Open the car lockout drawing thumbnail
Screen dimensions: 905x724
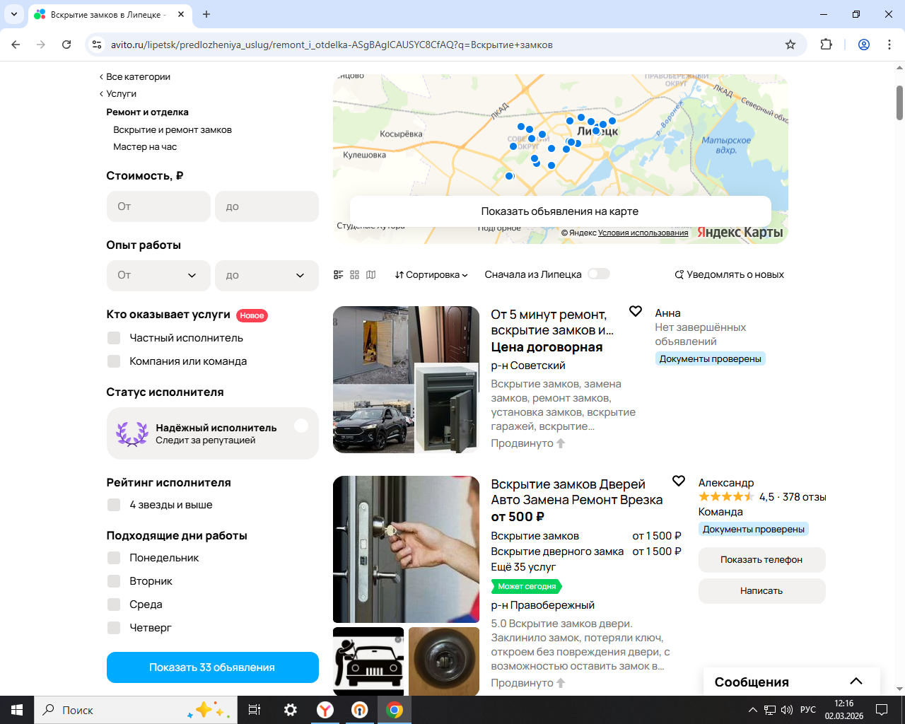pyautogui.click(x=368, y=661)
